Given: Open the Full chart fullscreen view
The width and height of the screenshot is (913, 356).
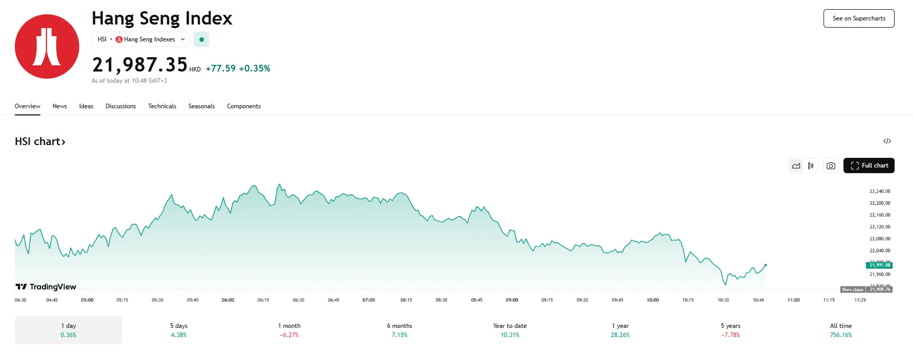Looking at the screenshot, I should (x=869, y=165).
